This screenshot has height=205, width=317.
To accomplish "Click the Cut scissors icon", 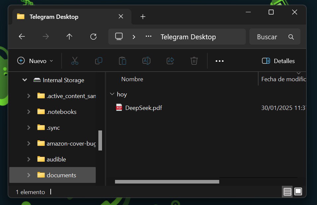I will 75,61.
